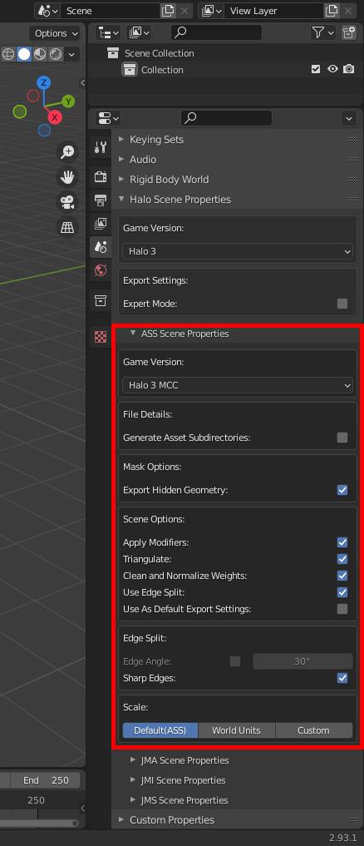The width and height of the screenshot is (364, 846).
Task: Click the properties search field
Action: [x=227, y=117]
